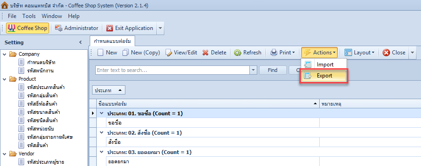Click the หมายเหตุ column header
Screen dimensions: 421x166
pyautogui.click(x=370, y=104)
